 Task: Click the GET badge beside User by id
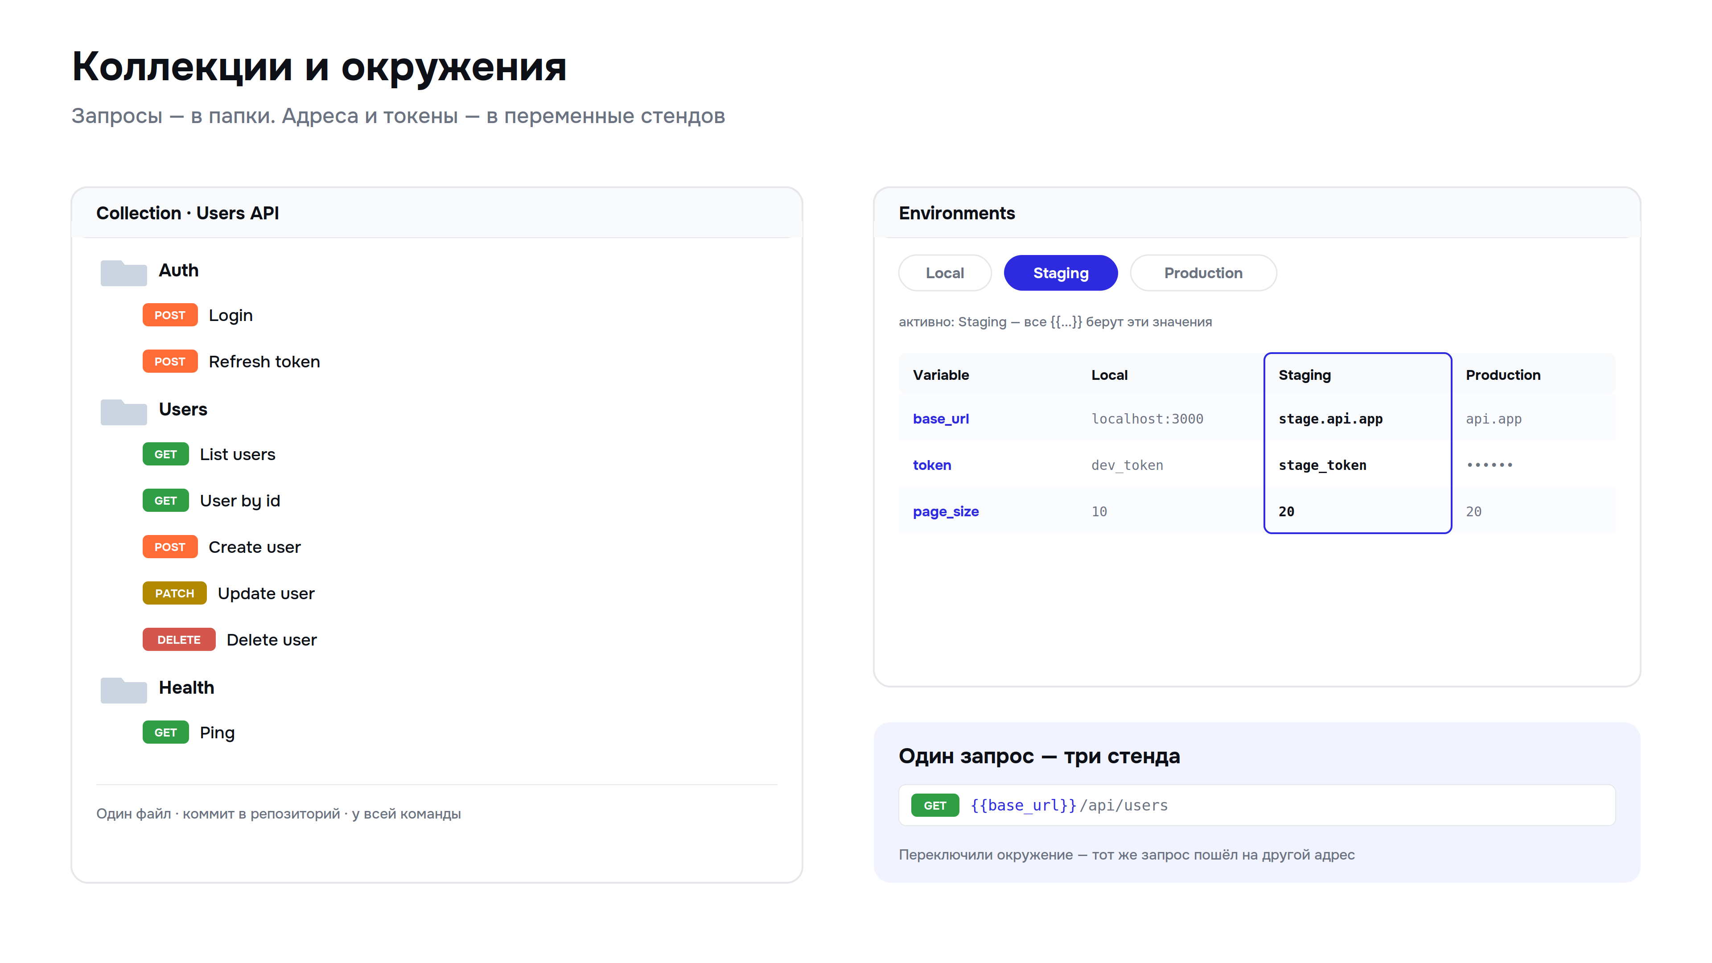(165, 500)
